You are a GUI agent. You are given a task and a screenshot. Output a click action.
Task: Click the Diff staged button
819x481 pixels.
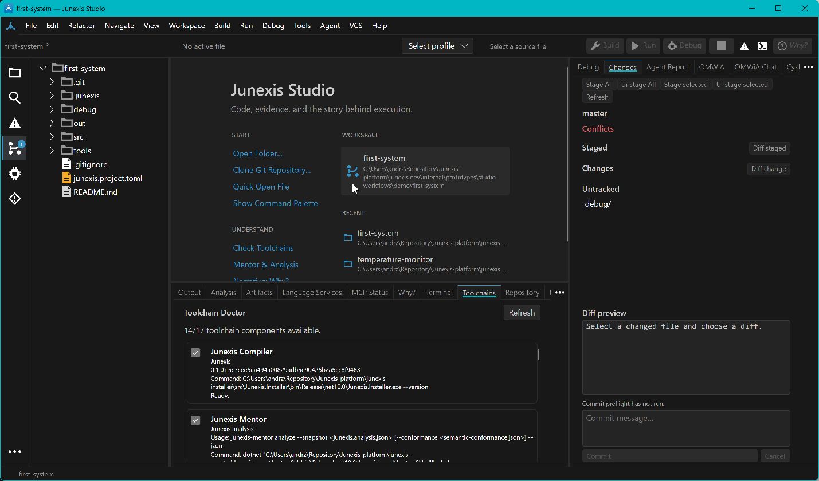(x=769, y=148)
